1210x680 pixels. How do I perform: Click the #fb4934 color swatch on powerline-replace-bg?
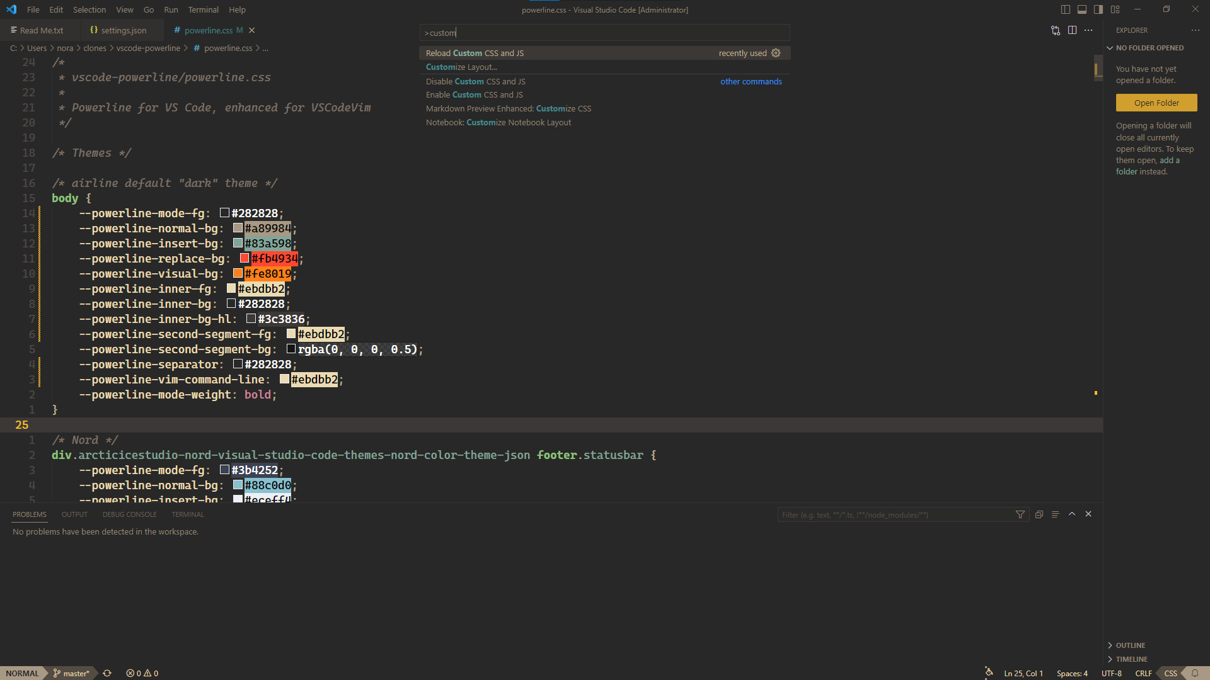click(x=245, y=258)
